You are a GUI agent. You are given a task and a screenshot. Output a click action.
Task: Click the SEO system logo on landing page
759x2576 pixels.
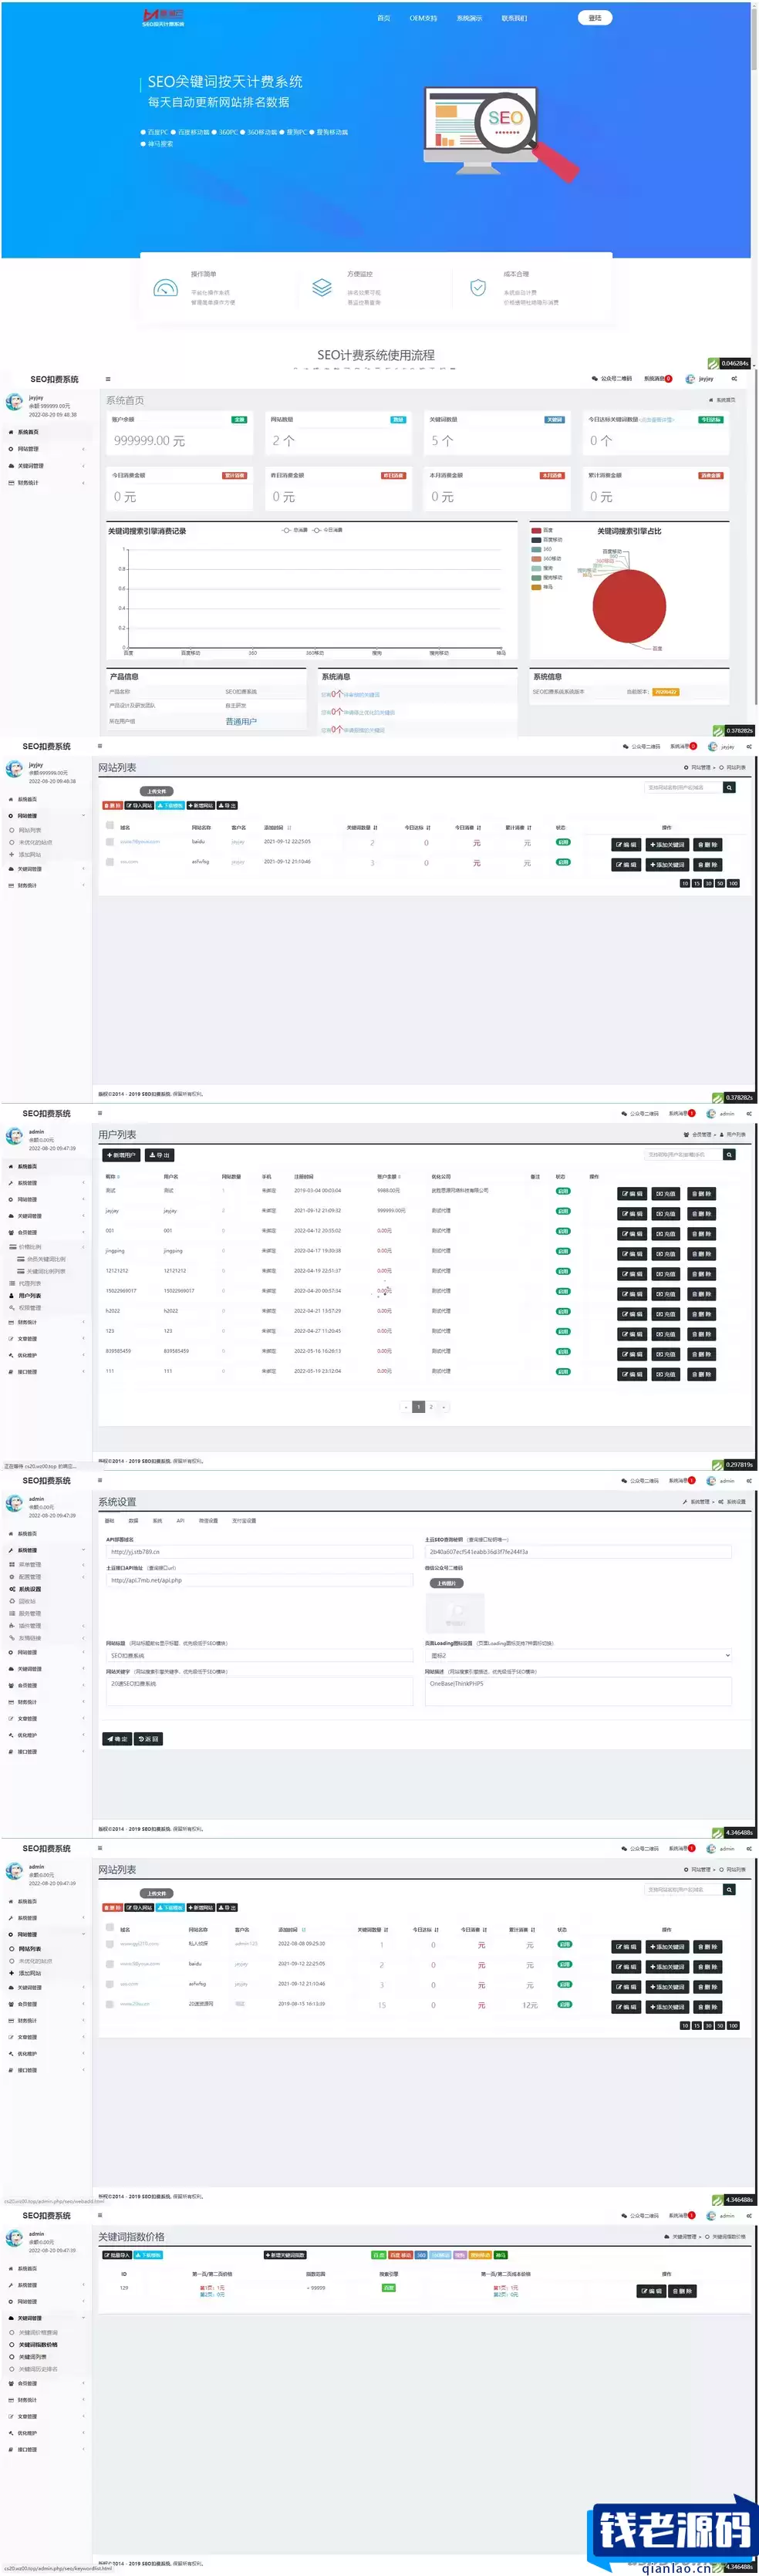tap(163, 17)
